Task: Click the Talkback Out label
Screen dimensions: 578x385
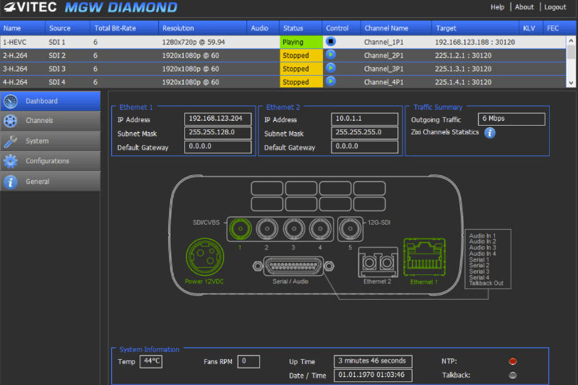Action: point(486,283)
